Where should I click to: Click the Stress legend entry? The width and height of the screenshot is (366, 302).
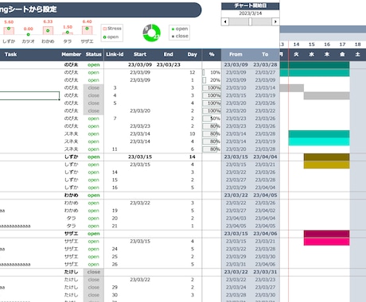112,29
